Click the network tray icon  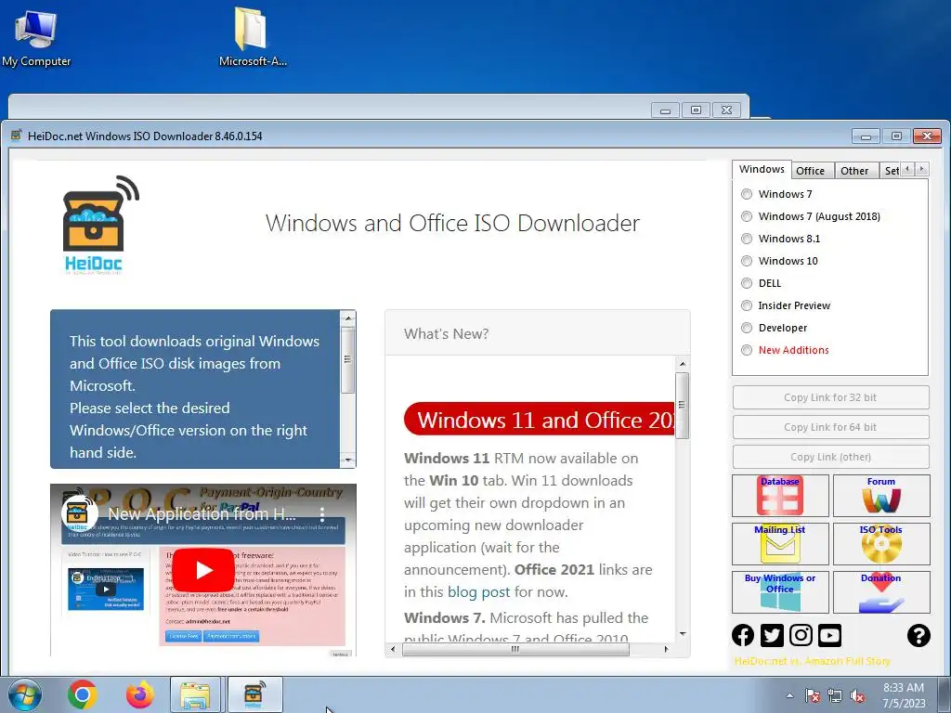(x=835, y=696)
